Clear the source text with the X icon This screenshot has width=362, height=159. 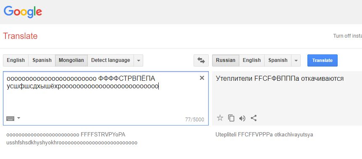[202, 78]
